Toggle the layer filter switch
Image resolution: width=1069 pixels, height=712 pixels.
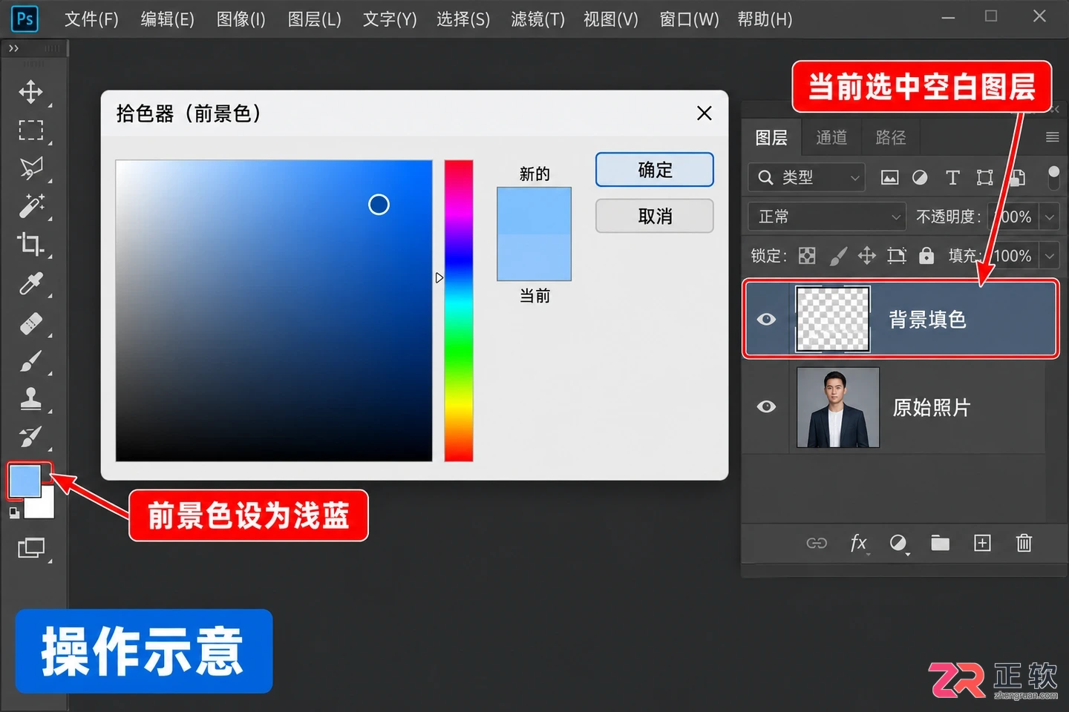1053,178
